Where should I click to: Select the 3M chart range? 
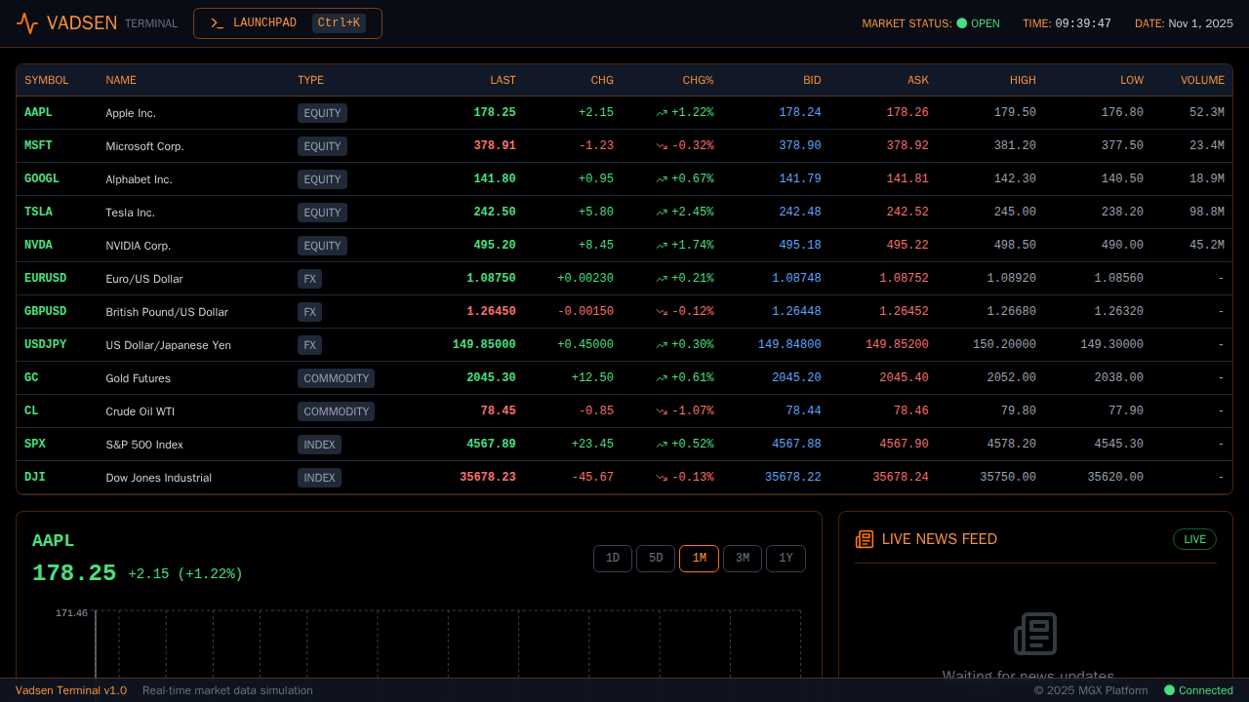pos(743,559)
